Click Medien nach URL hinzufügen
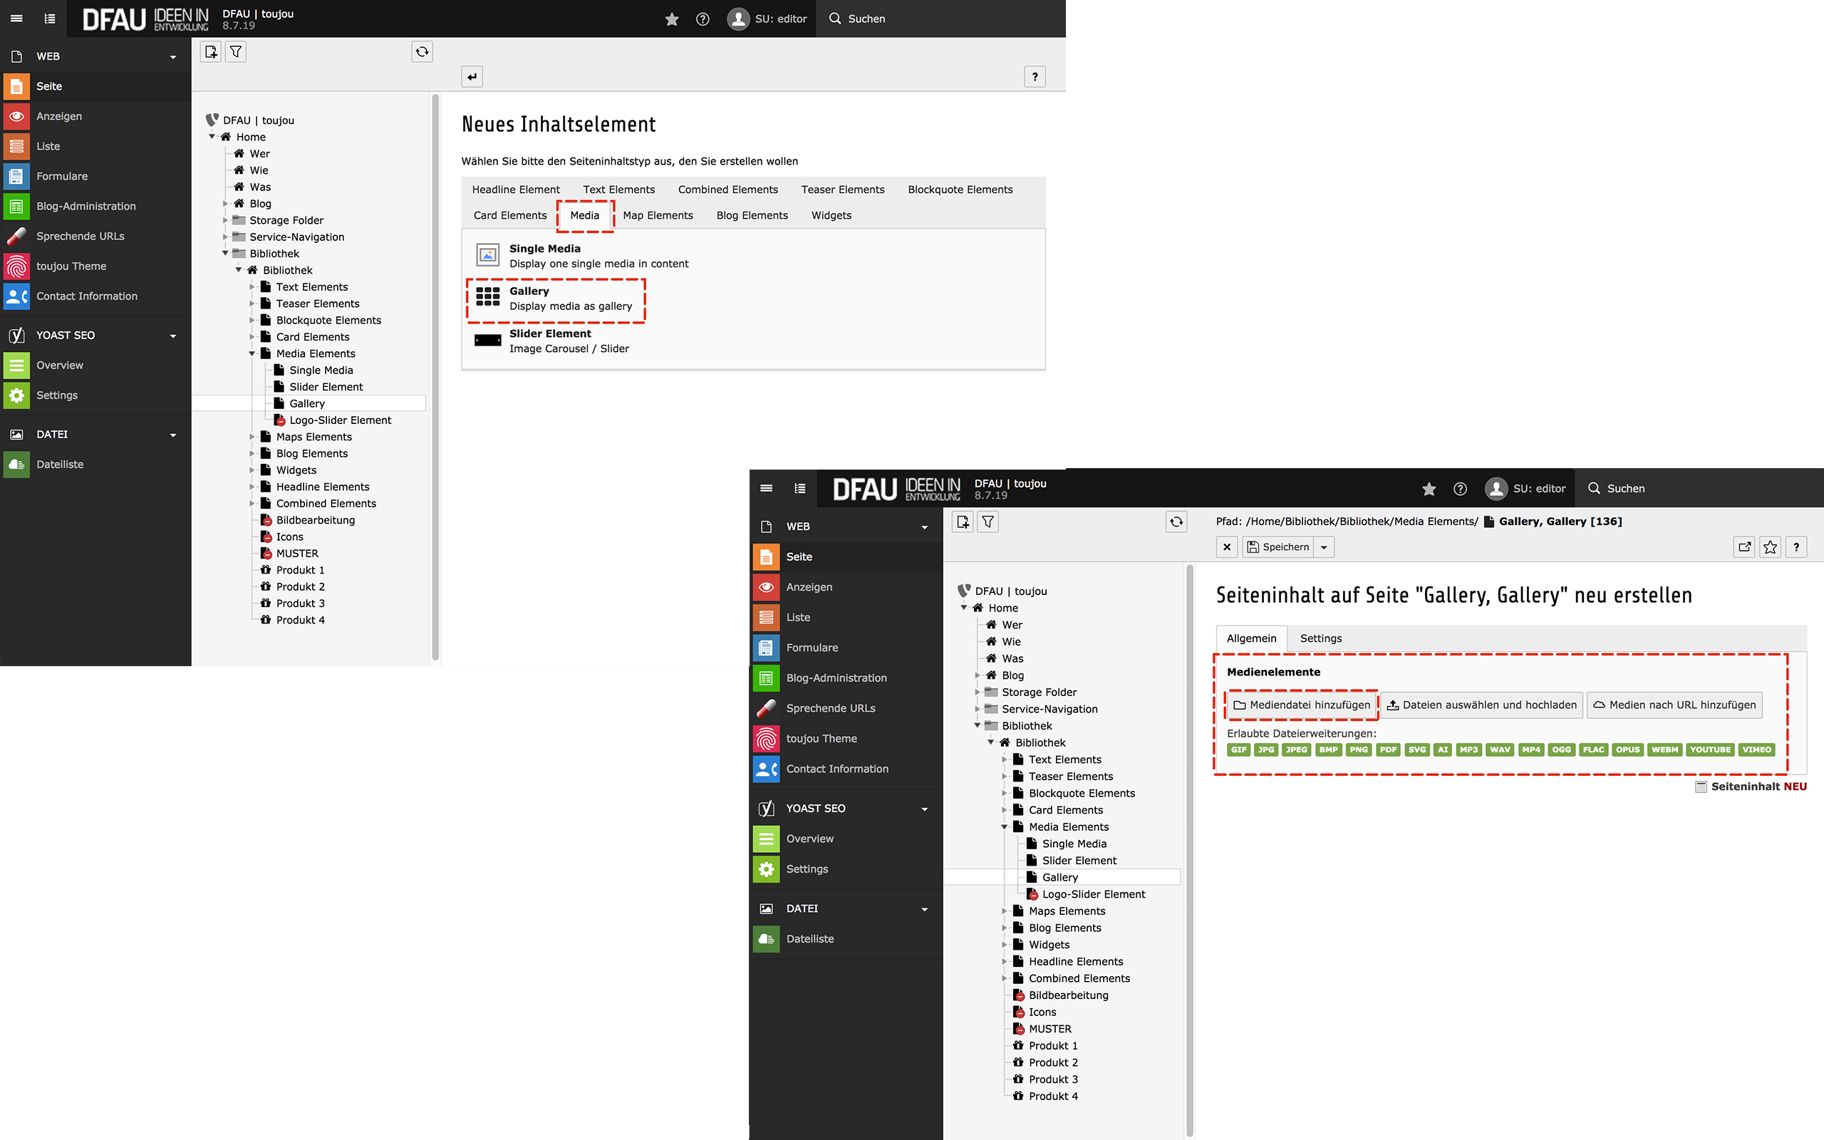 [x=1674, y=705]
